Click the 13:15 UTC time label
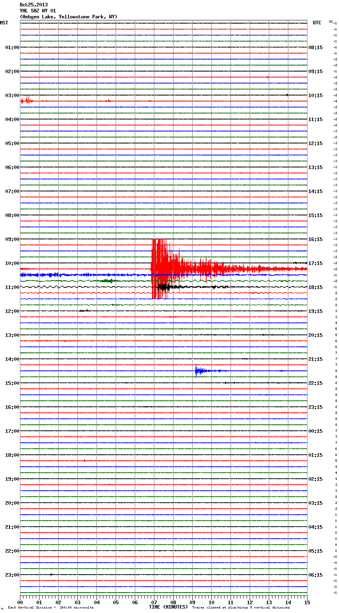339x613 pixels. pyautogui.click(x=315, y=167)
